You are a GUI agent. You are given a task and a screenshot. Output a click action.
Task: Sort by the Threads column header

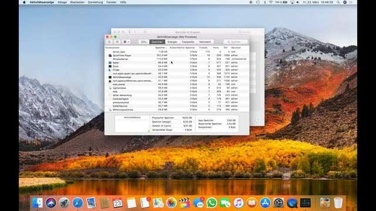pyautogui.click(x=203, y=48)
